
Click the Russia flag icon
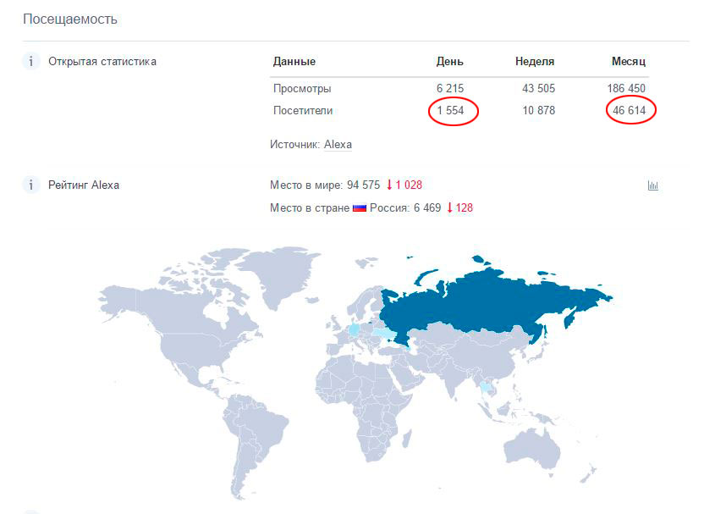360,208
